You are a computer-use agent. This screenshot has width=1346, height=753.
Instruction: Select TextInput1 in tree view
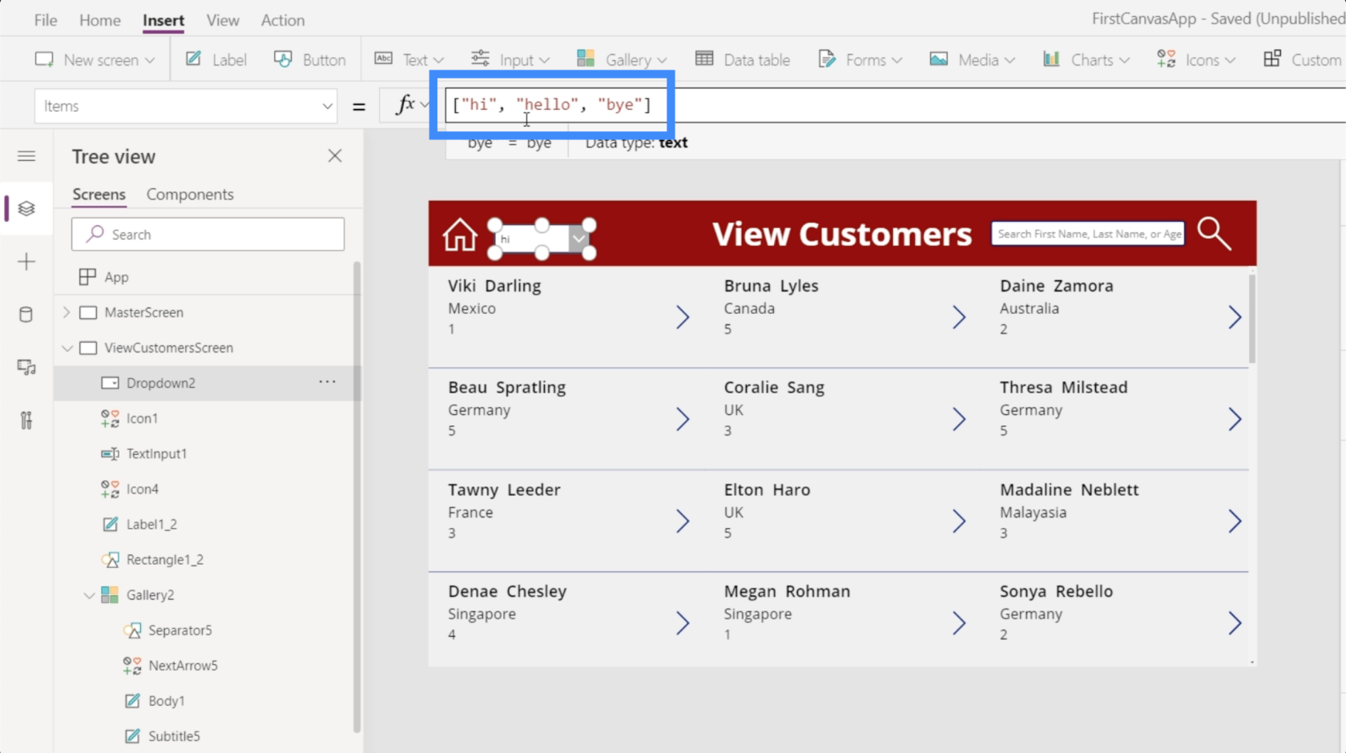[156, 453]
